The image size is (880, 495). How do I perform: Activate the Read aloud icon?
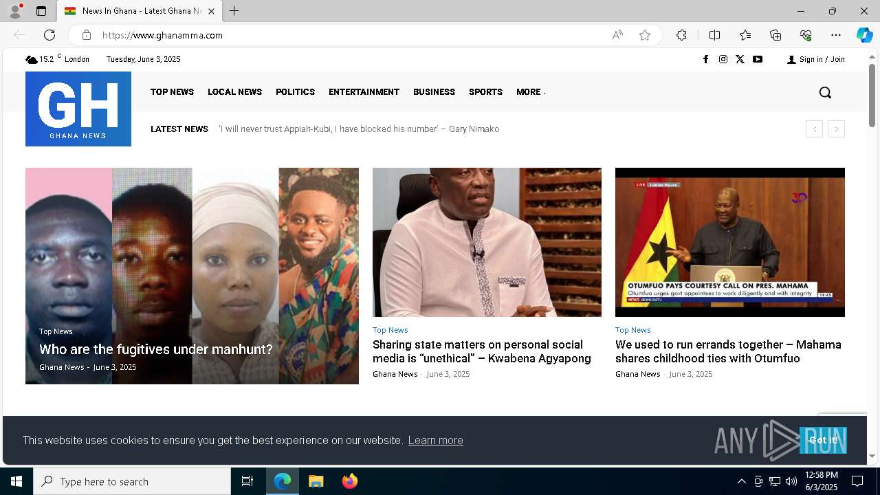pos(617,35)
